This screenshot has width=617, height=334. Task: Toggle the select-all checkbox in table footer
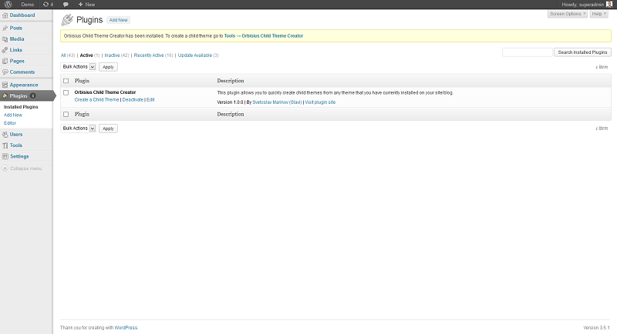(66, 114)
